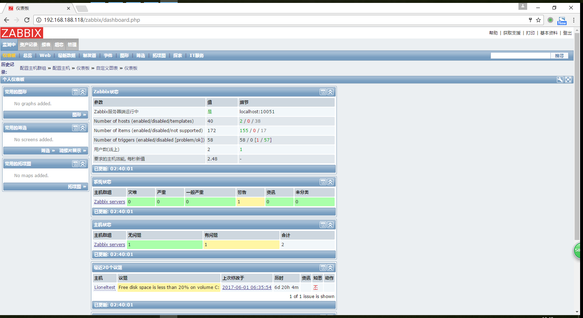Click the search input field
The image size is (583, 318).
coord(521,56)
